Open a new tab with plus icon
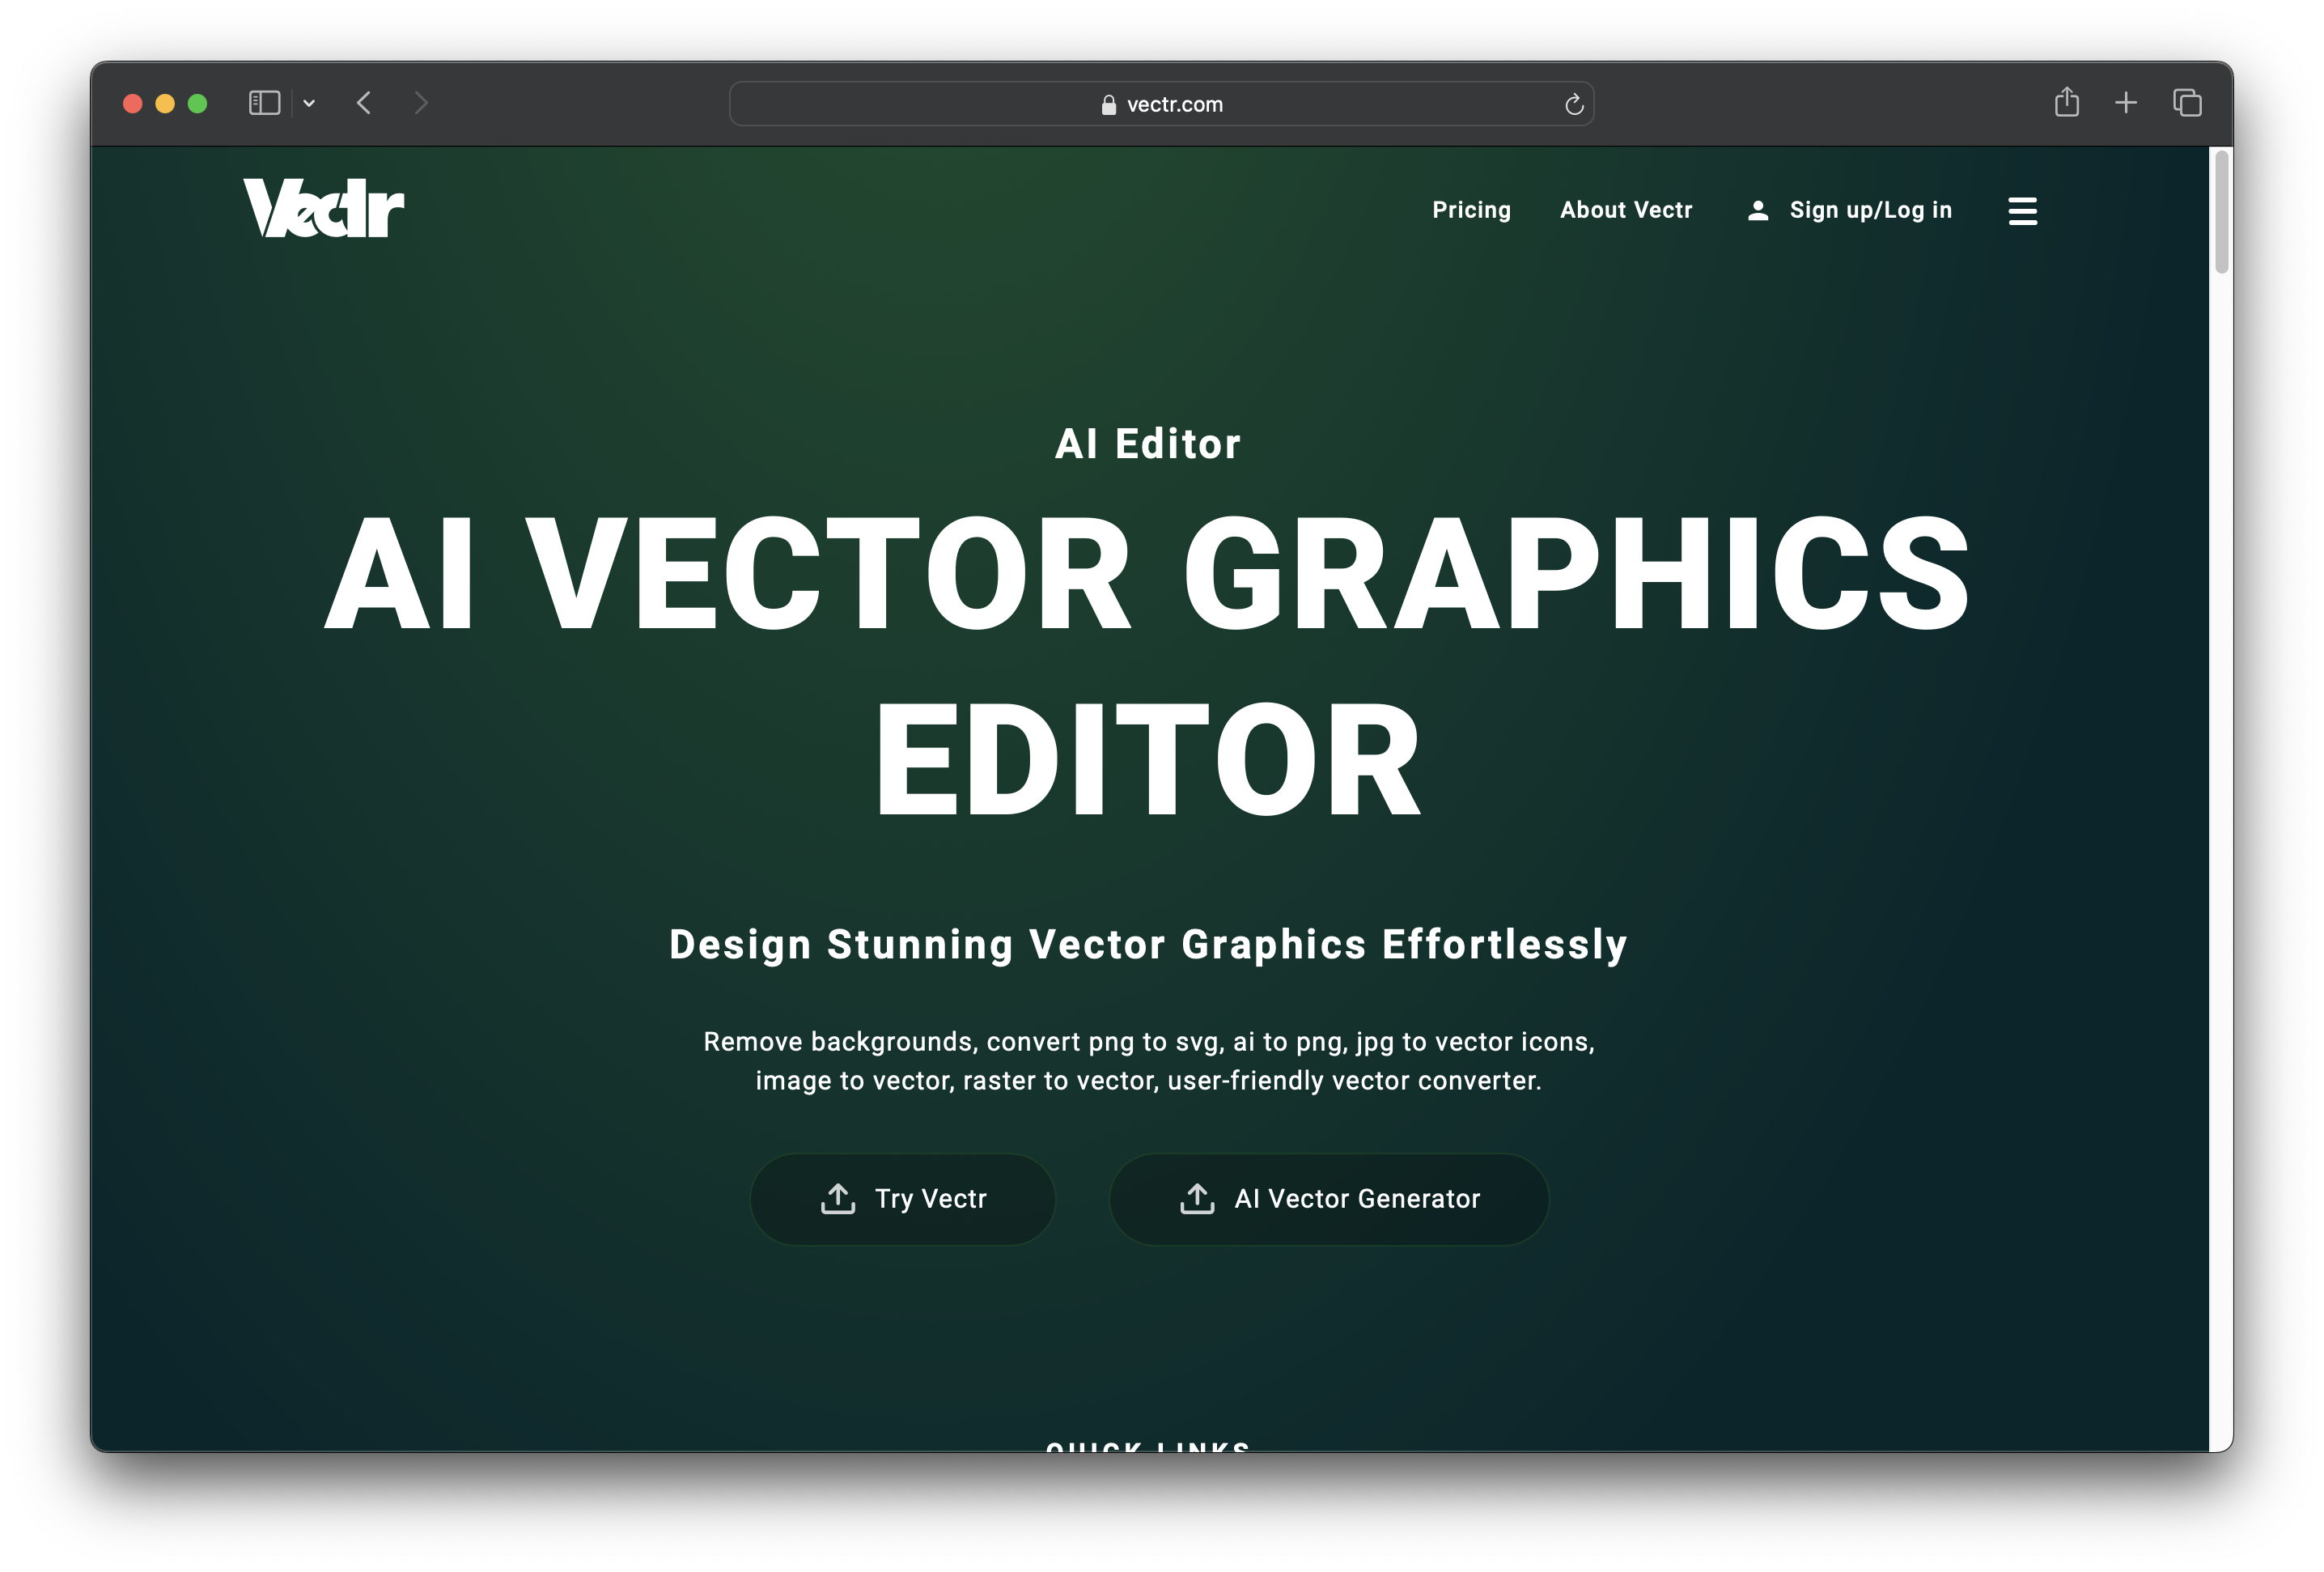This screenshot has width=2324, height=1572. [x=2125, y=102]
